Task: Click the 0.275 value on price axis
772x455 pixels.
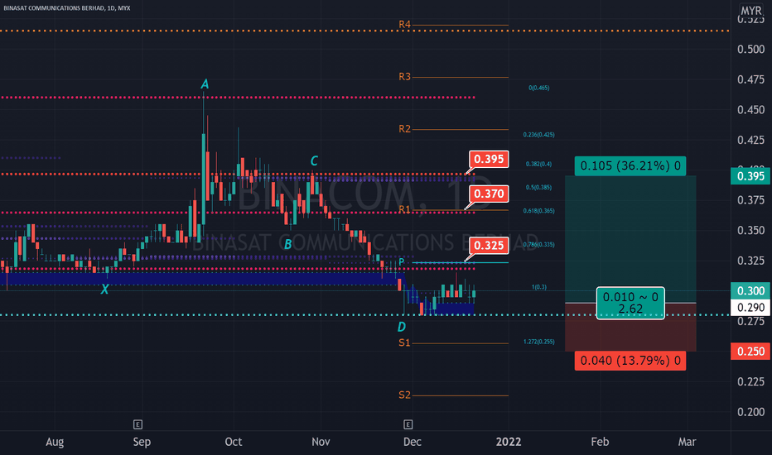Action: pos(750,321)
